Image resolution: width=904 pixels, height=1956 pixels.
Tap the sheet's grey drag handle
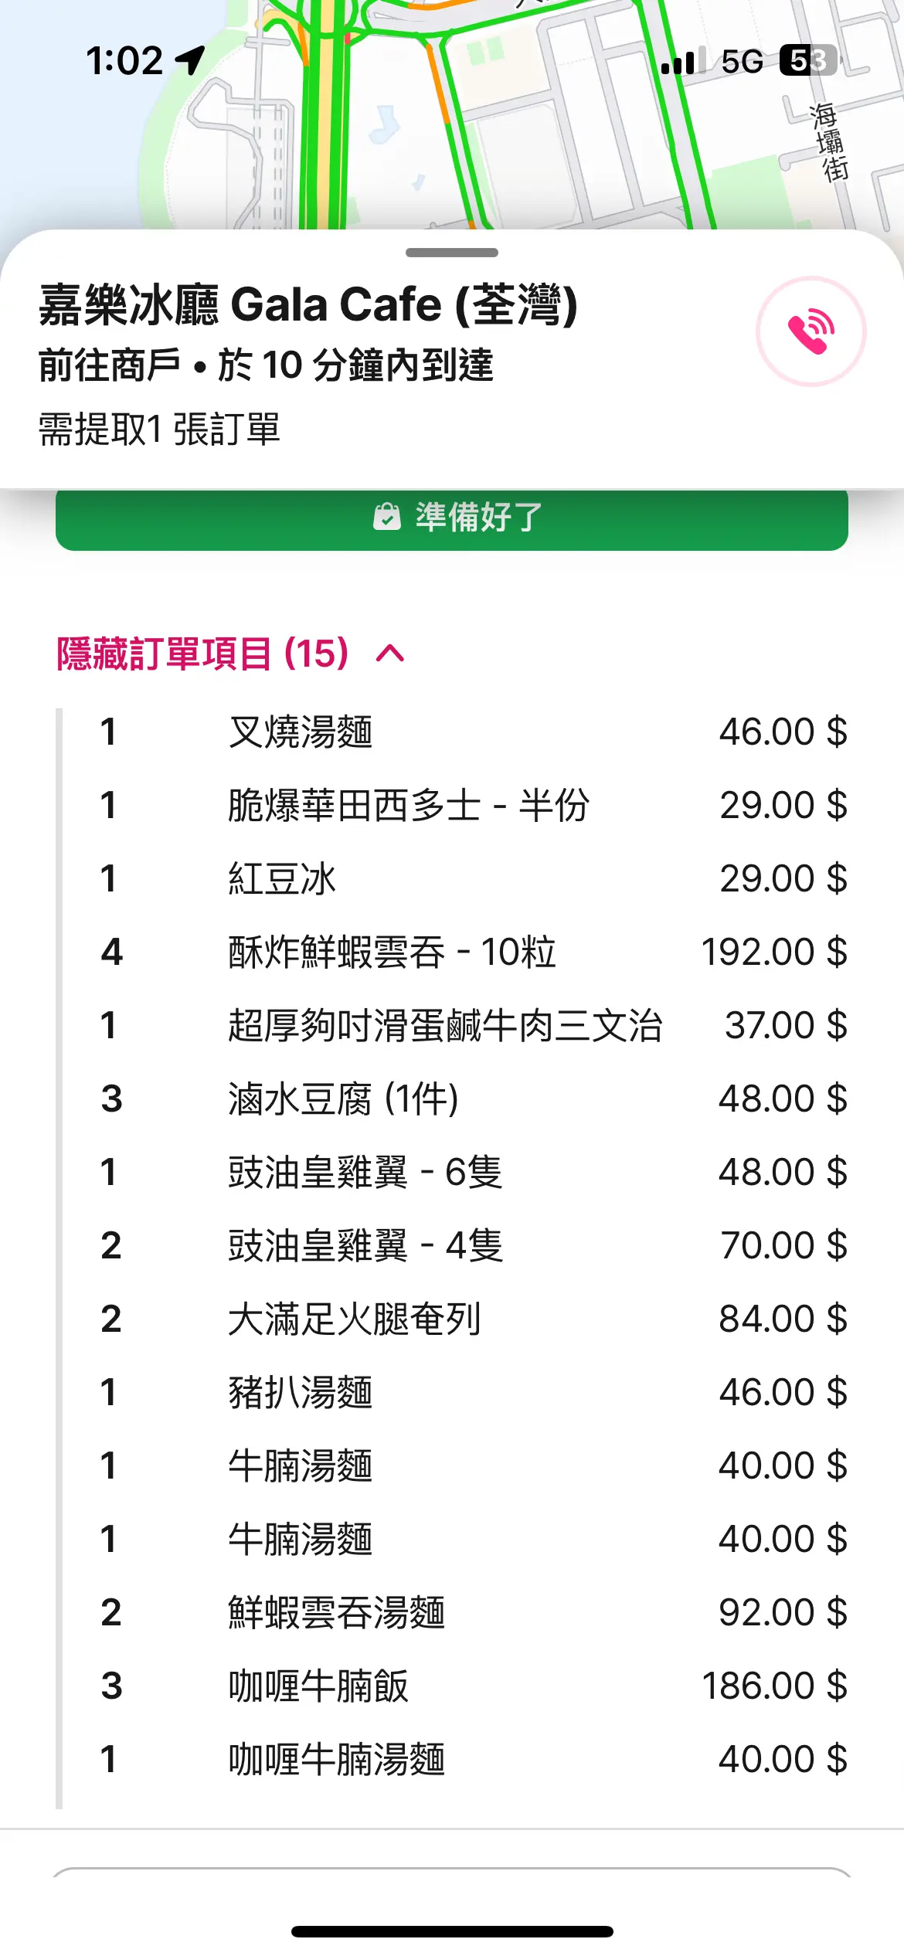452,253
